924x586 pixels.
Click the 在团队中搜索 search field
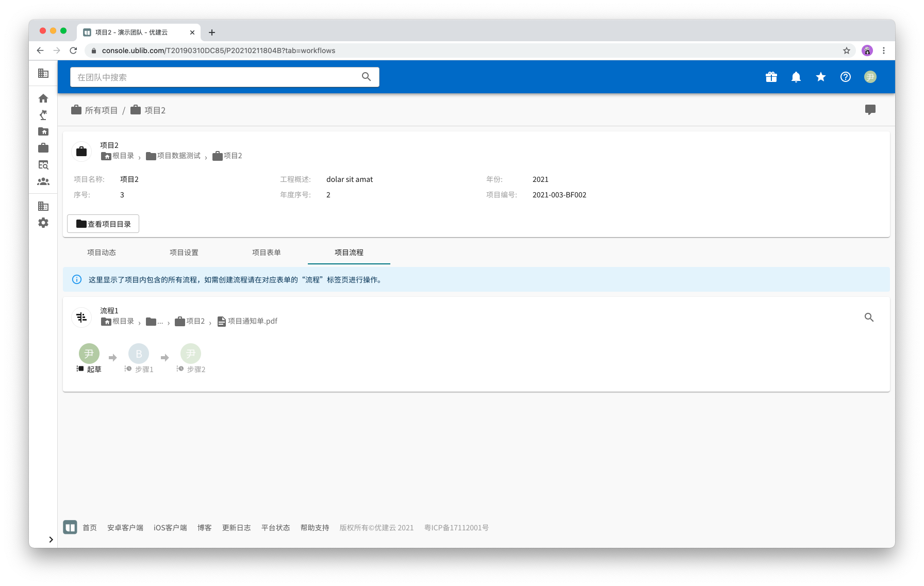coord(217,77)
